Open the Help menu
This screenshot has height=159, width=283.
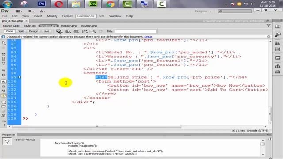tap(130, 16)
